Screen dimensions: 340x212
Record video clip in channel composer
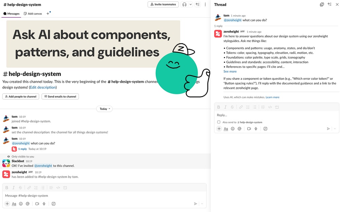point(37,204)
